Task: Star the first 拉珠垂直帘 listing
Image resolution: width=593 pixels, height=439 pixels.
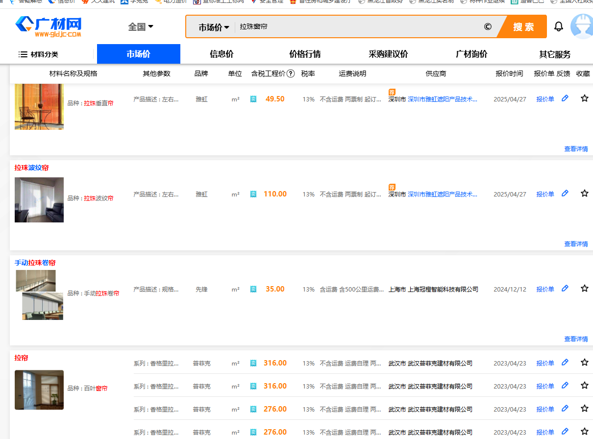Action: pos(584,98)
